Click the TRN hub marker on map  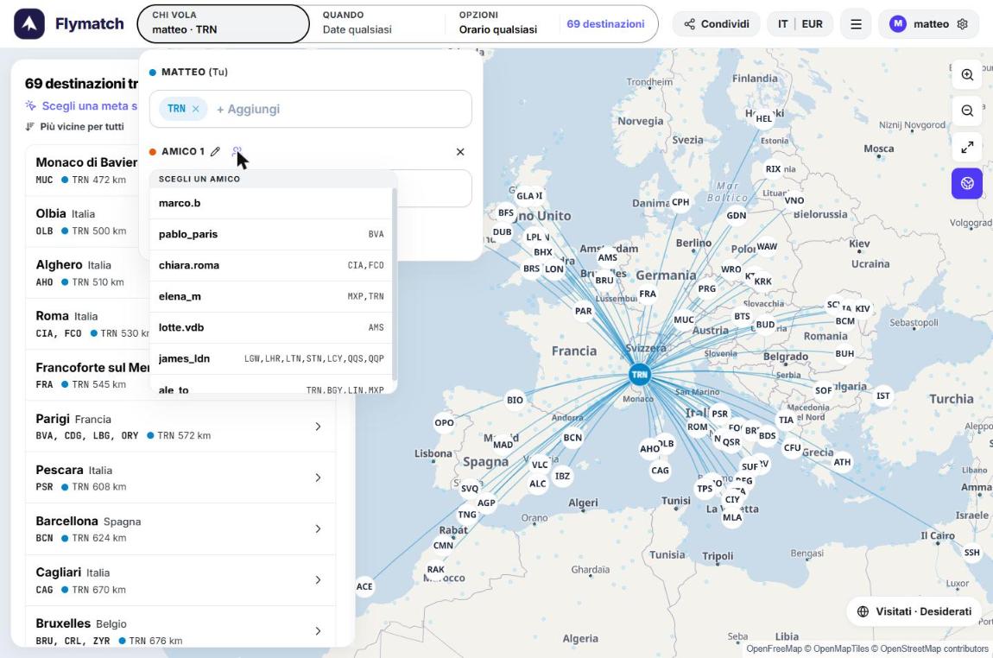click(640, 374)
